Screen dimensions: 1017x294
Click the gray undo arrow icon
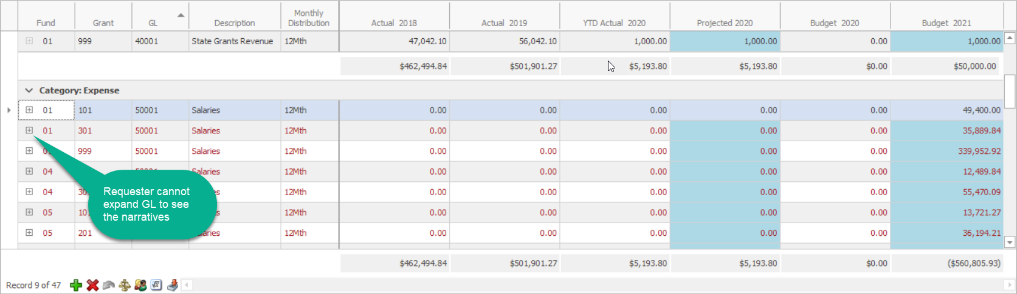(109, 286)
